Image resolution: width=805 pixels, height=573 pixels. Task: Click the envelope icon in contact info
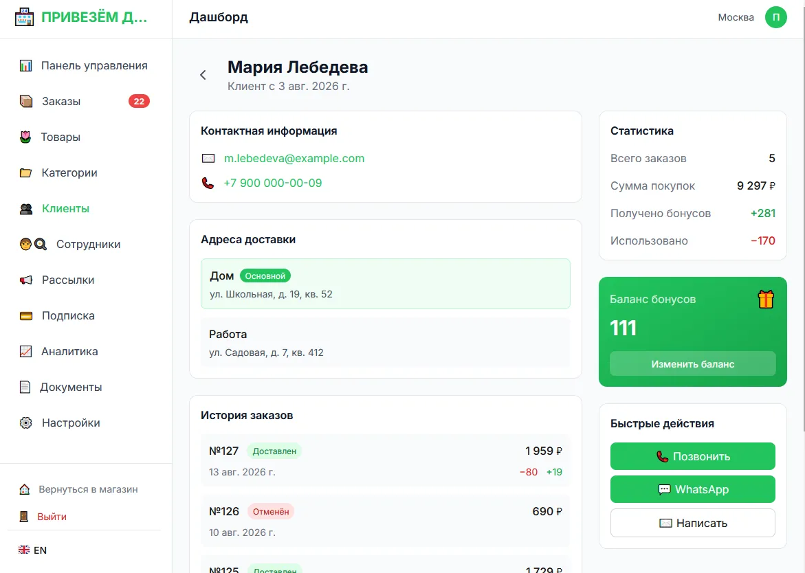[208, 159]
